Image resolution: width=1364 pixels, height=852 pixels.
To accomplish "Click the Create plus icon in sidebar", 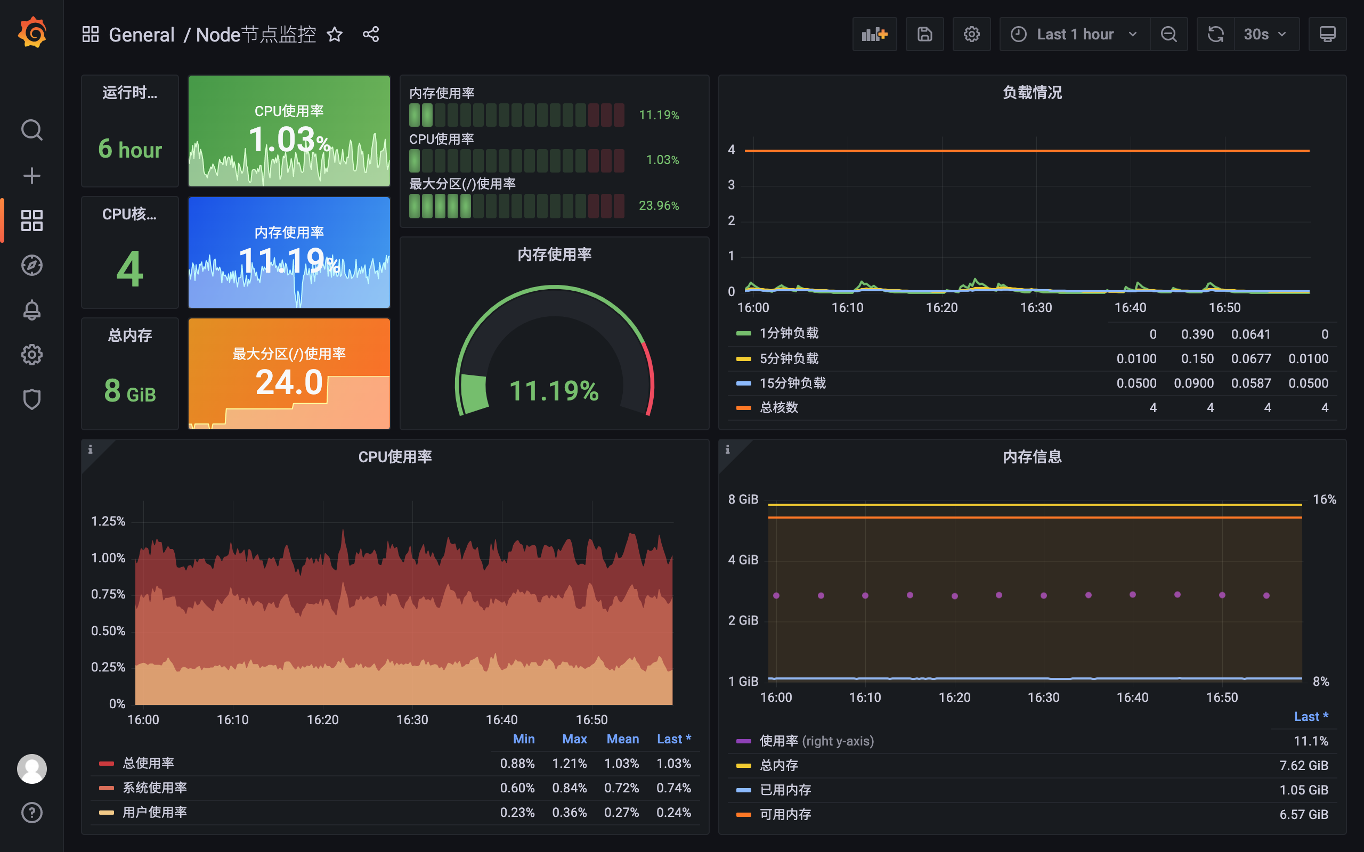I will tap(32, 176).
